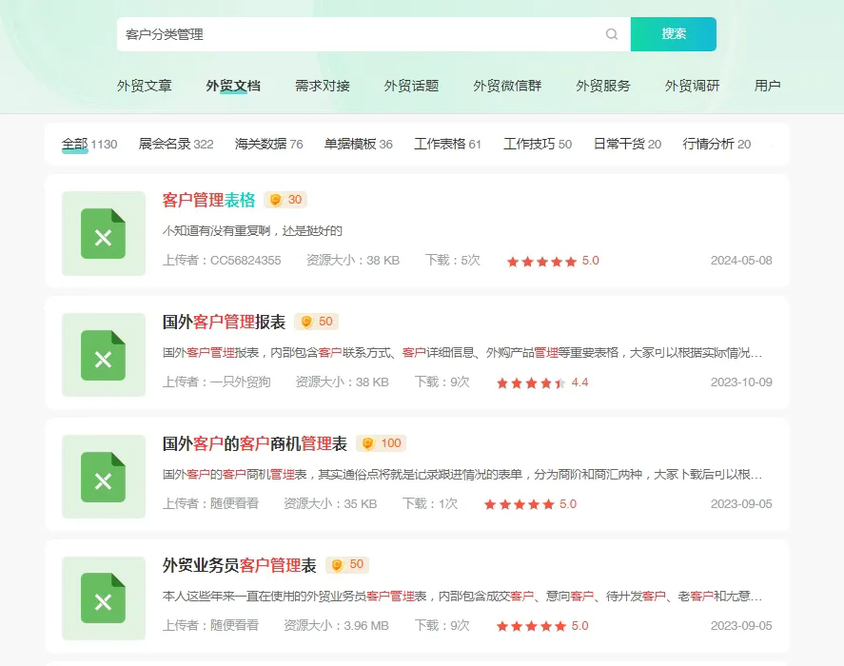Screen dimensions: 844x666
Task: Click Excel file icon for 客户管理表格
Action: pos(104,234)
